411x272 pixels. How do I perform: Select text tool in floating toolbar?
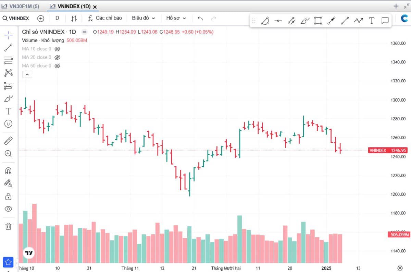click(372, 21)
